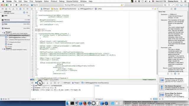Select the Swipe Gesture Recognizer library item
Image resolution: width=189 pixels, height=106 pixels.
[173, 80]
